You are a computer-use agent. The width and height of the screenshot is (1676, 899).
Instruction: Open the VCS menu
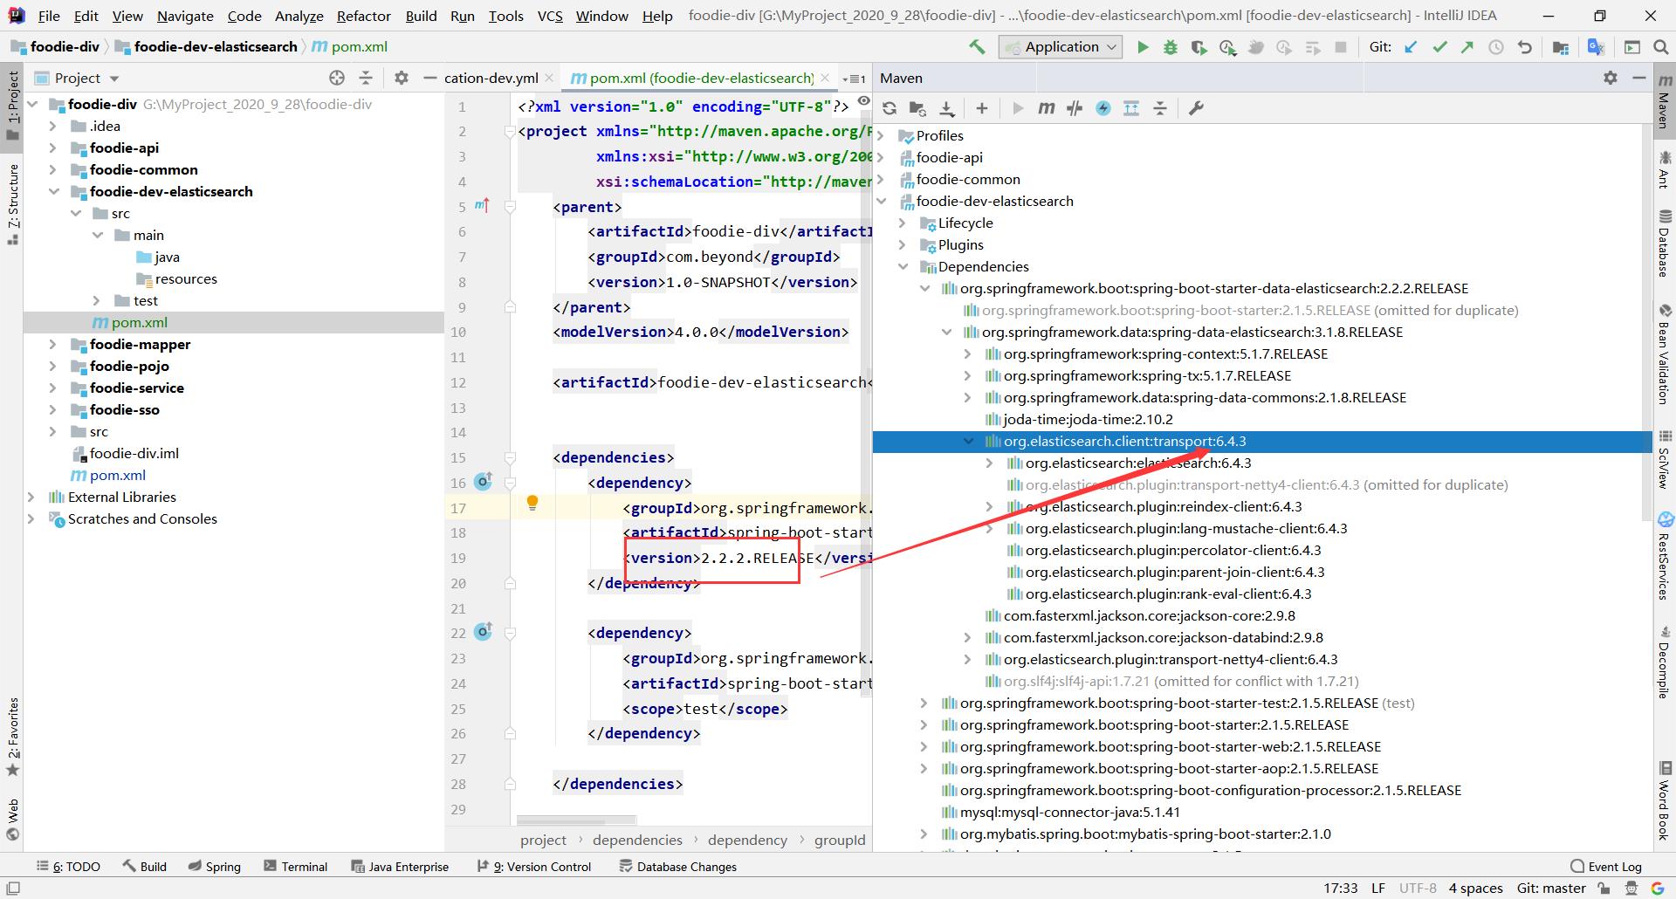pyautogui.click(x=550, y=16)
